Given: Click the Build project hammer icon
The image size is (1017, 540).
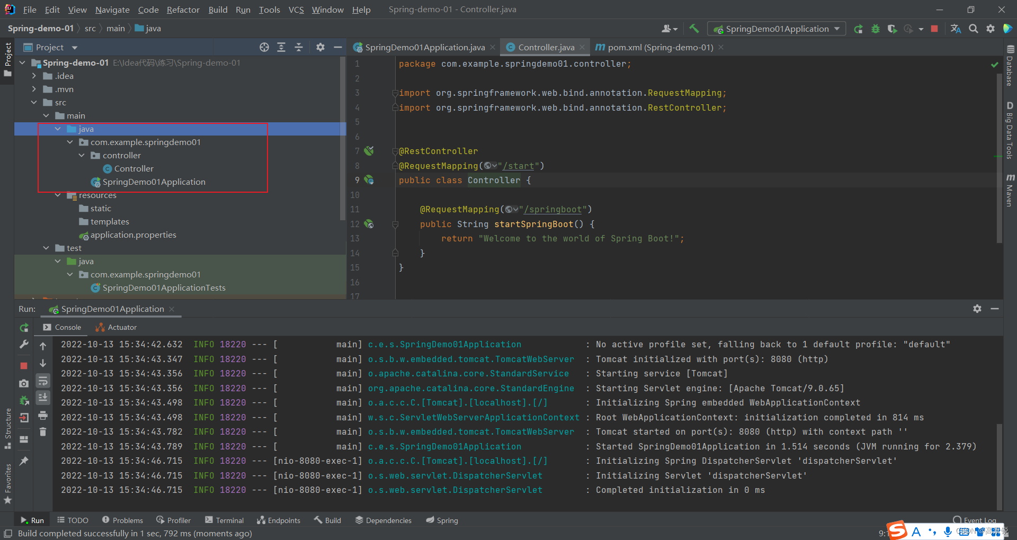Looking at the screenshot, I should click(x=694, y=29).
